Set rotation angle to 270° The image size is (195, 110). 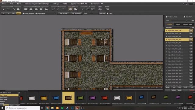click(x=19, y=13)
